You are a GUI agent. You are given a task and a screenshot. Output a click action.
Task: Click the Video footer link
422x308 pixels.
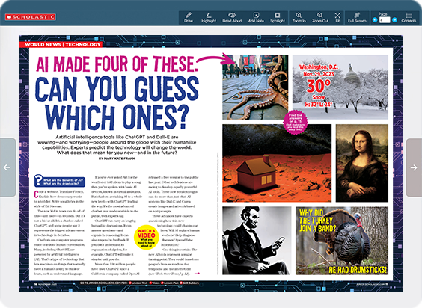pyautogui.click(x=154, y=283)
